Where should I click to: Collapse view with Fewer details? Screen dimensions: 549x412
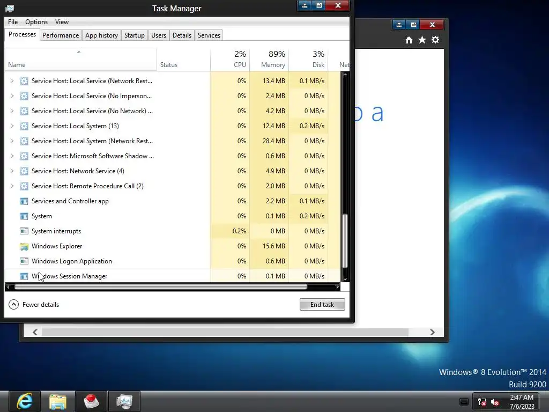coord(34,305)
